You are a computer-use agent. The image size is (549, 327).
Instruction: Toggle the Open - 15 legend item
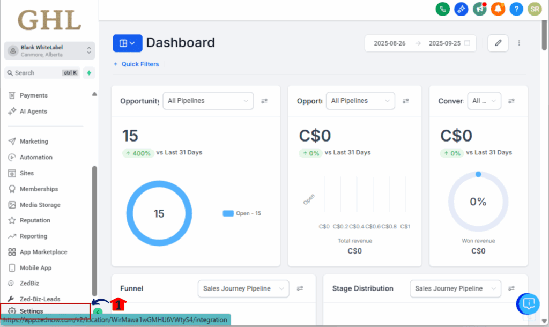242,213
